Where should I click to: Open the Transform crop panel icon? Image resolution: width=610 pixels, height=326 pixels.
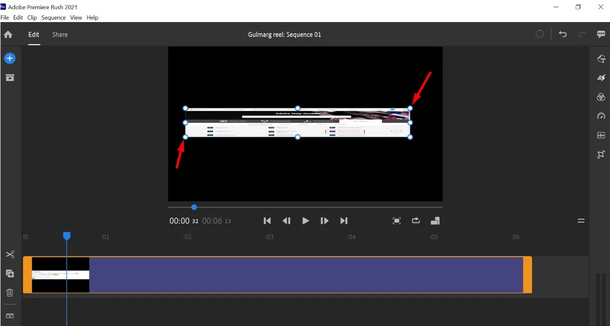click(601, 155)
